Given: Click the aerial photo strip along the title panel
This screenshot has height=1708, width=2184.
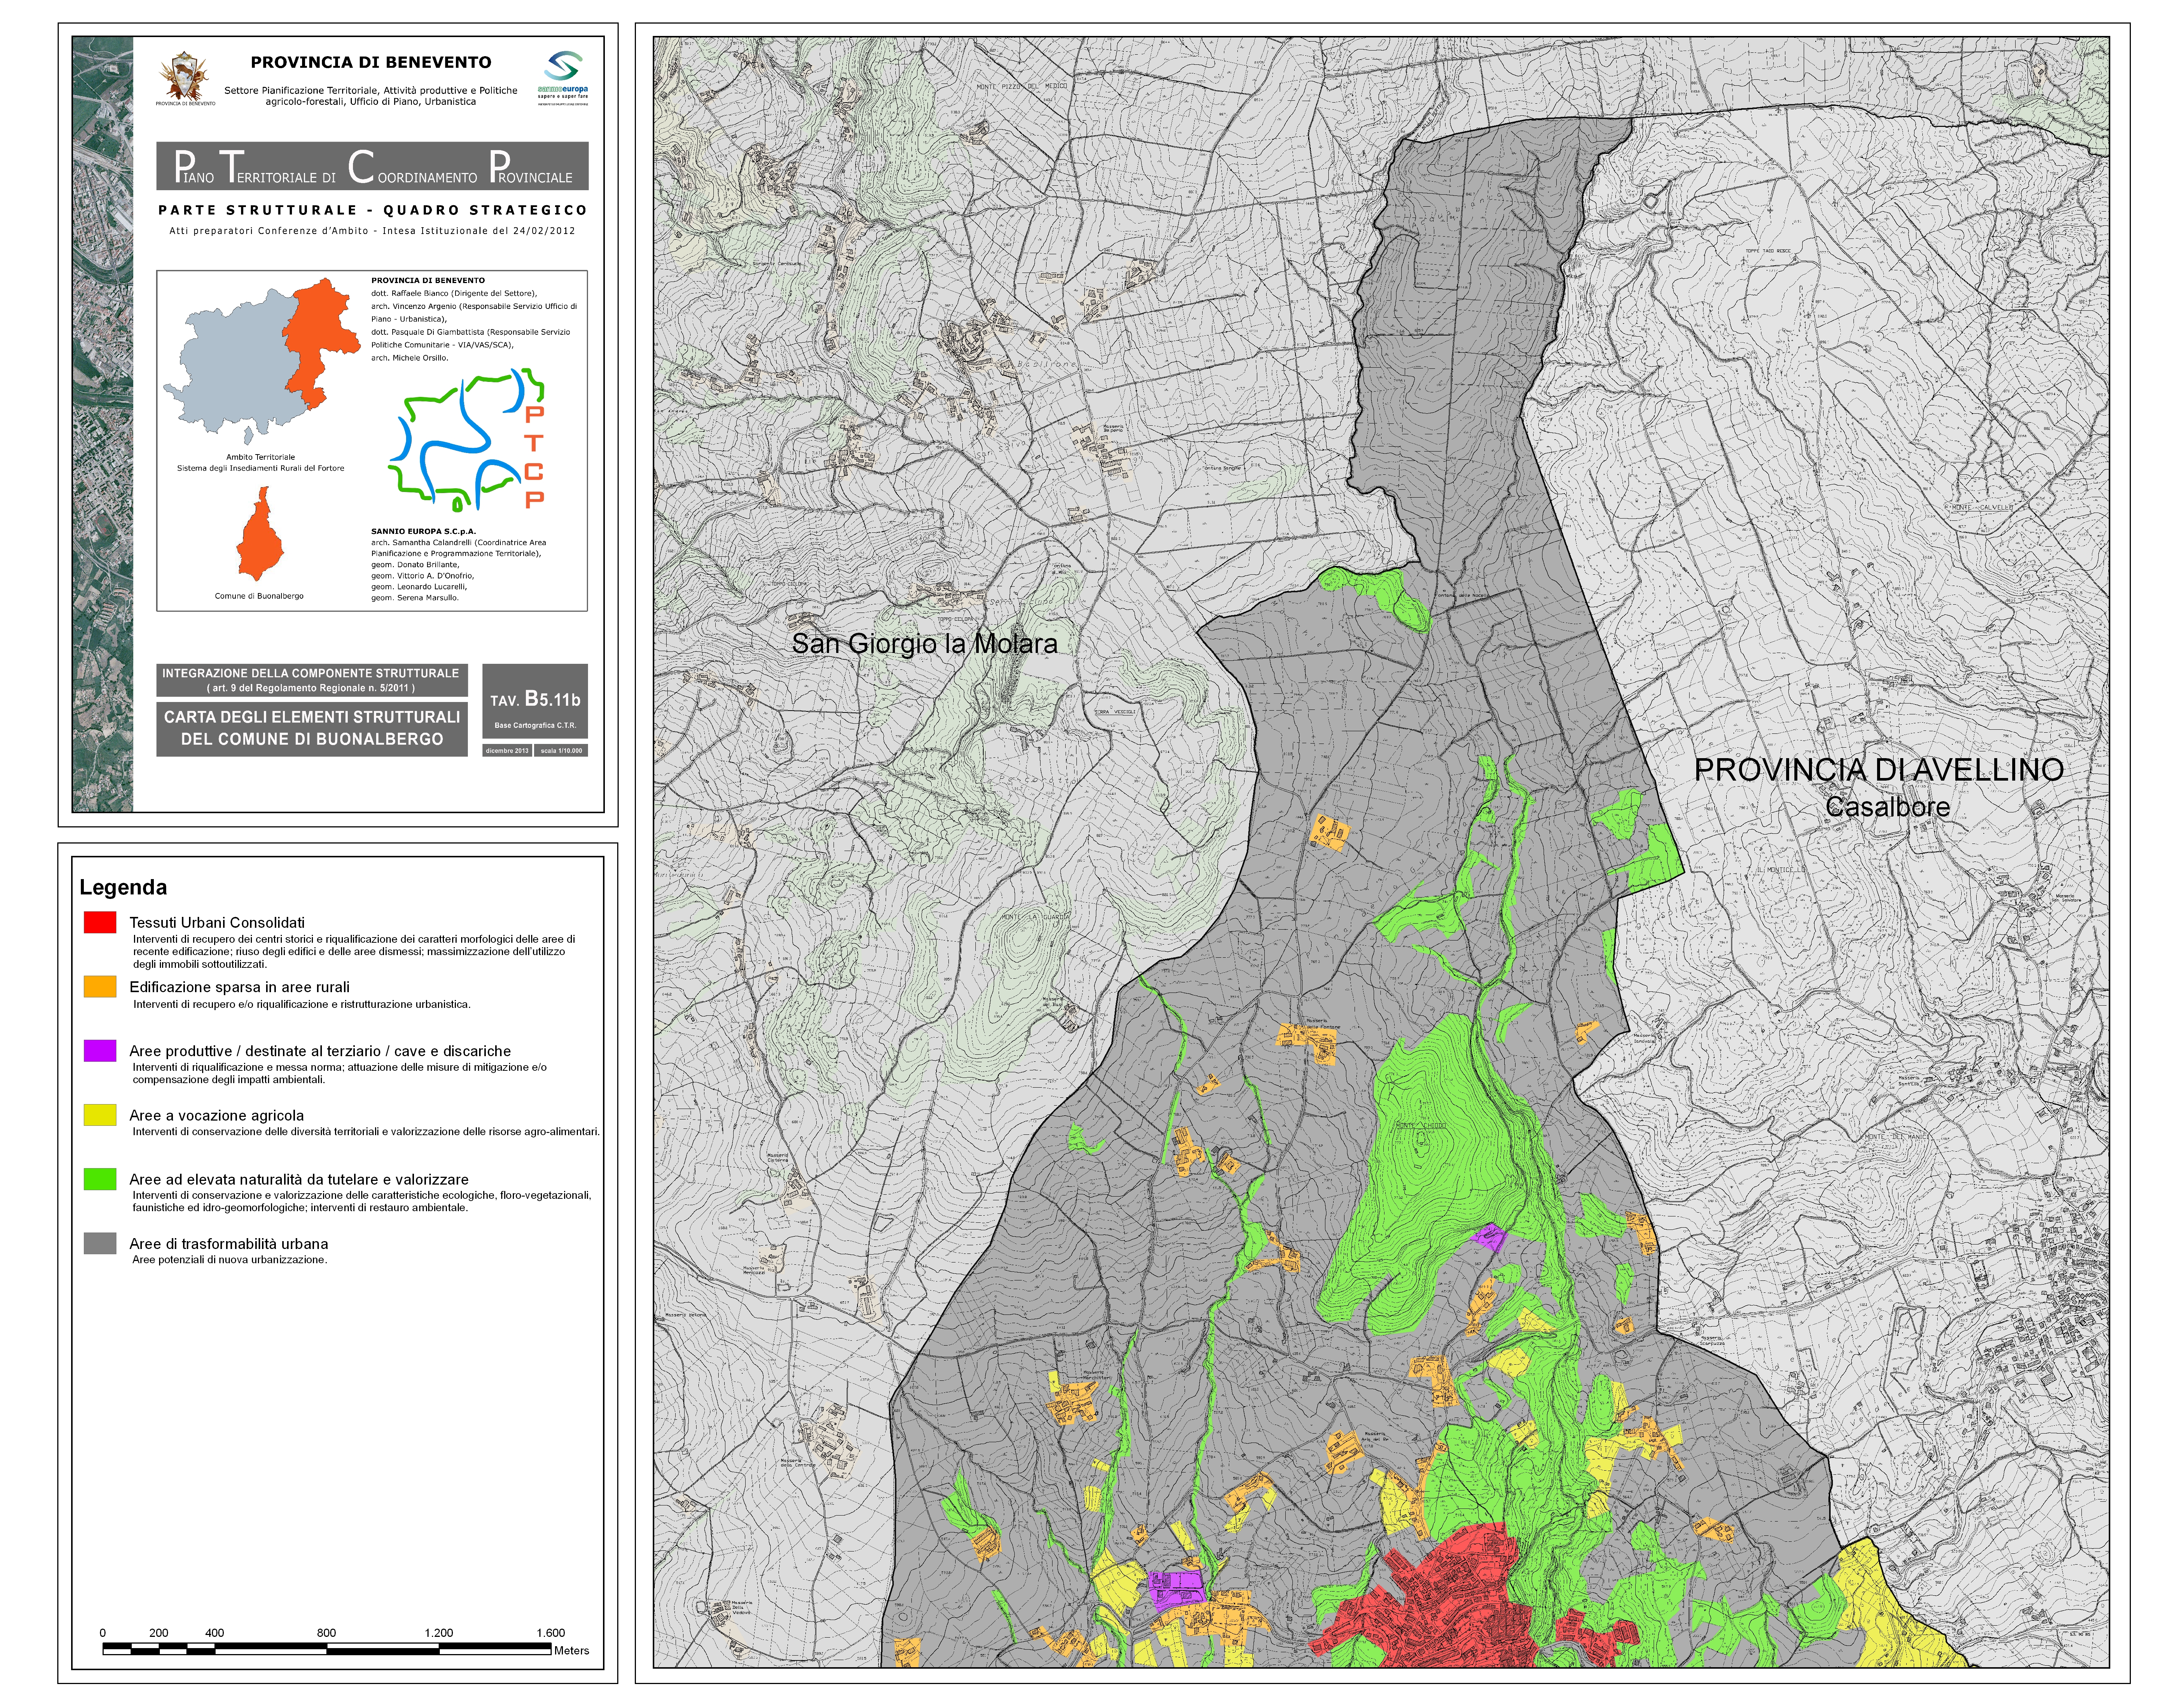Looking at the screenshot, I should pyautogui.click(x=103, y=424).
